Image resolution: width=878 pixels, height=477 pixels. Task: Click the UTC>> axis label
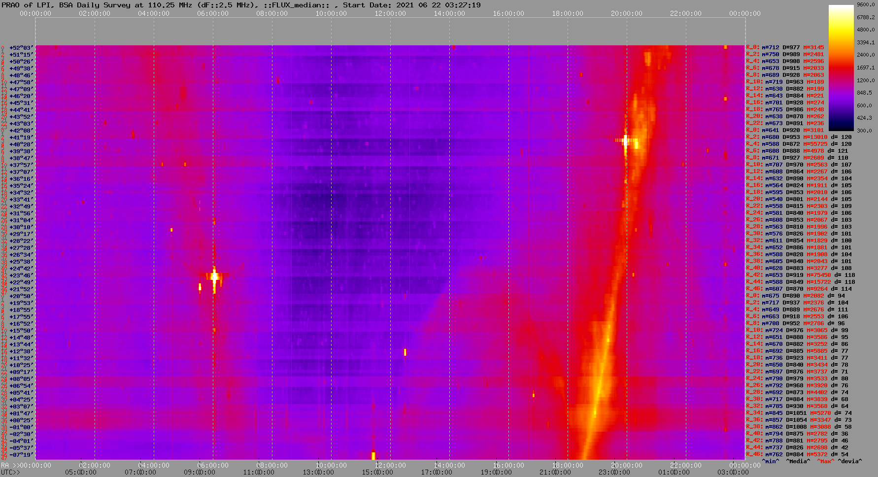11,473
